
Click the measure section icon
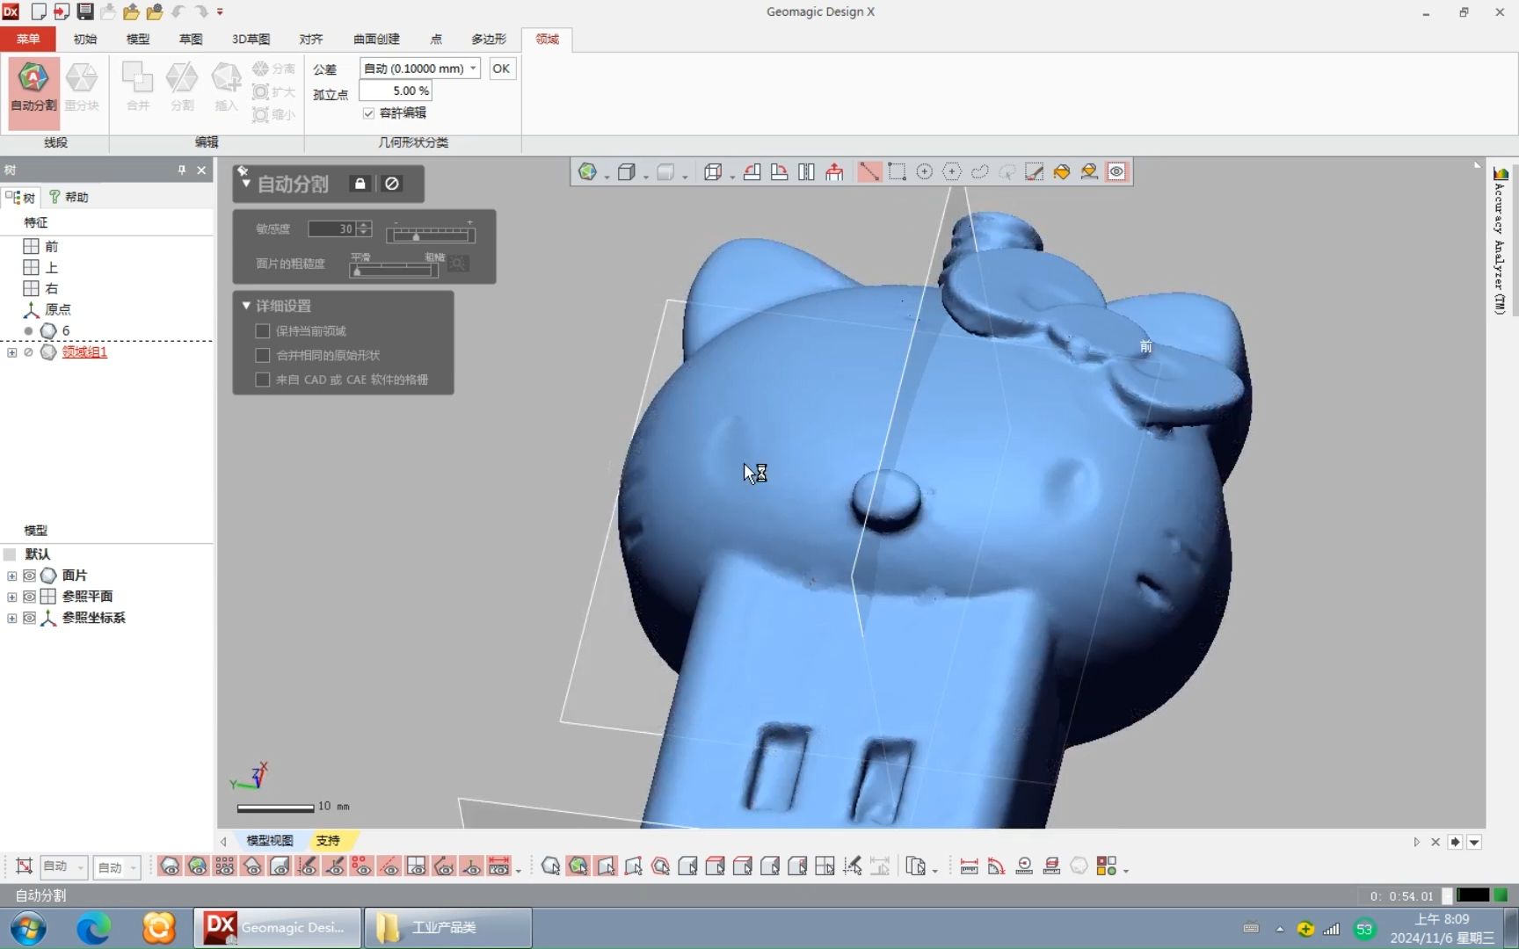click(1051, 867)
